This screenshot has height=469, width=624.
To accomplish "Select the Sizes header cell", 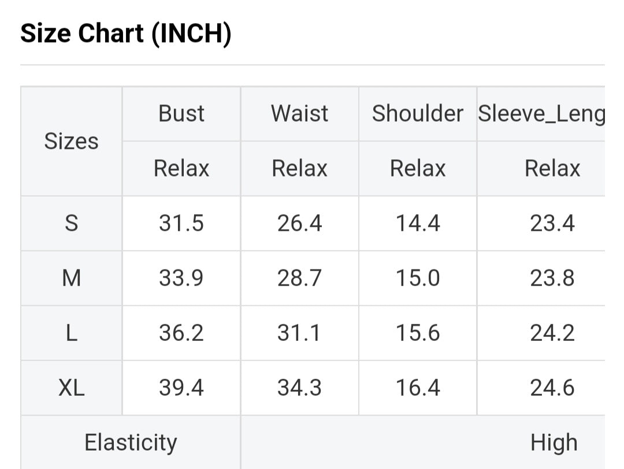I will click(71, 141).
